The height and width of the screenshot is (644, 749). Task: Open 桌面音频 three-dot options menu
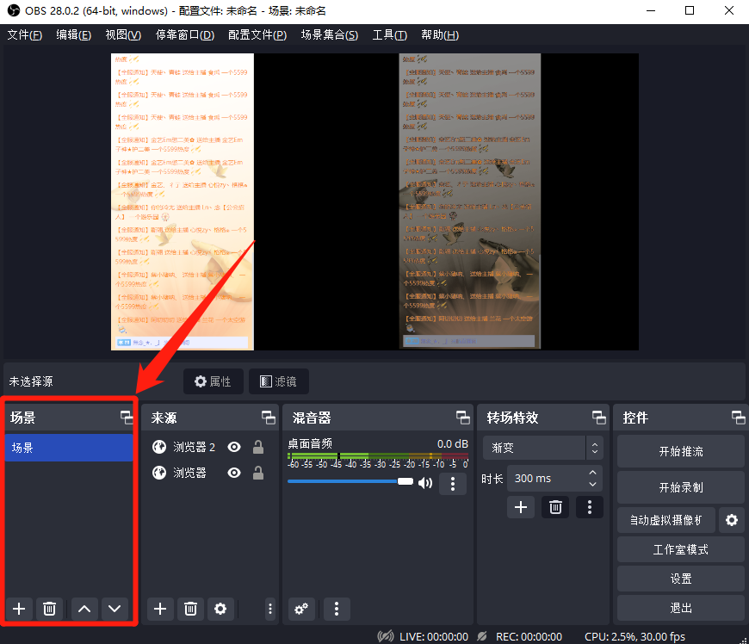(453, 483)
